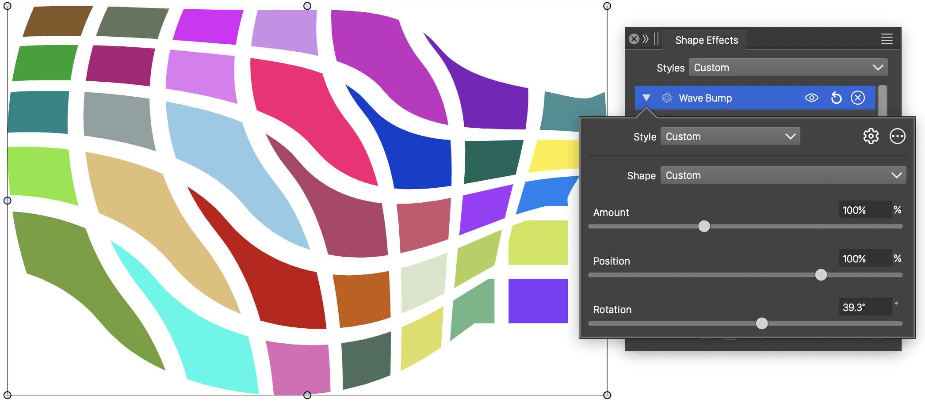Viewport: 925px width, 402px height.
Task: Click the Wave Bump gear icon
Action: 666,98
